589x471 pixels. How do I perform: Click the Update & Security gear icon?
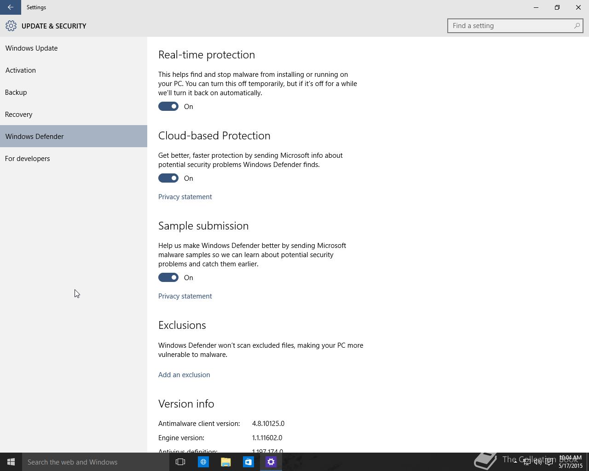pos(11,26)
